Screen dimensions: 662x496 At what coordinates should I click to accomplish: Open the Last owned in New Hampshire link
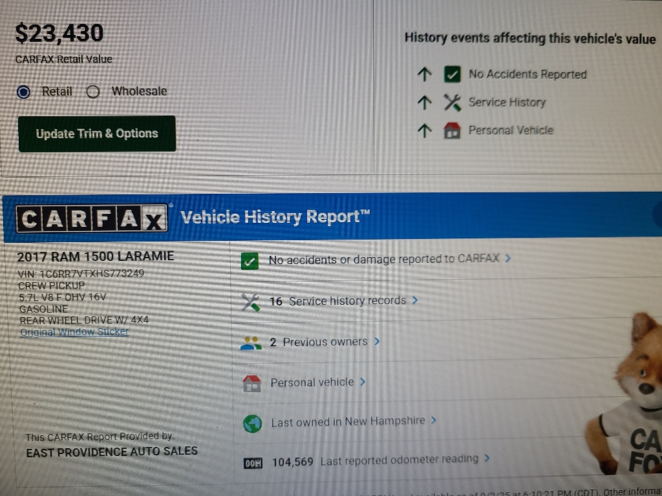(348, 421)
